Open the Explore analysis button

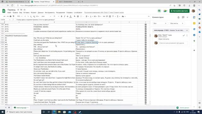pos(183,108)
